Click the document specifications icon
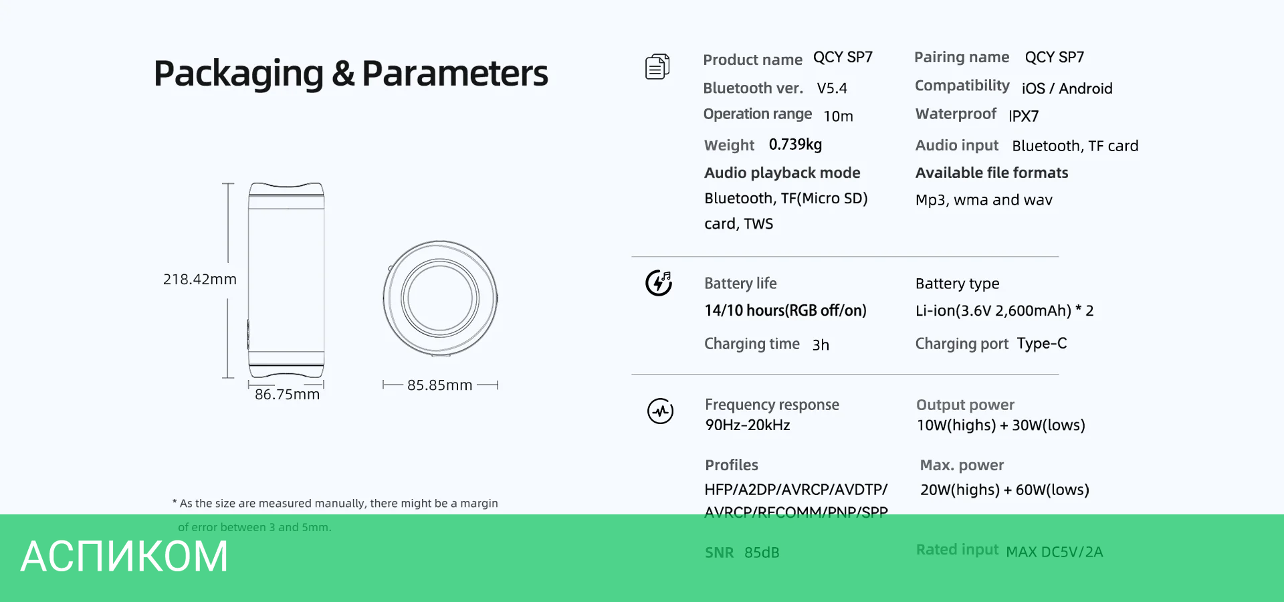 pos(657,67)
